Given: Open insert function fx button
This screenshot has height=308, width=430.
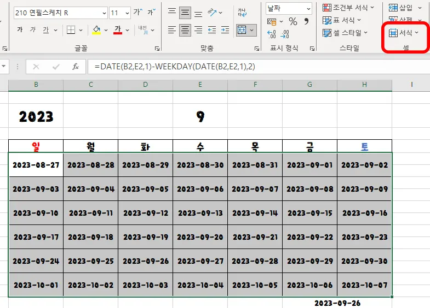Looking at the screenshot, I should coord(76,67).
